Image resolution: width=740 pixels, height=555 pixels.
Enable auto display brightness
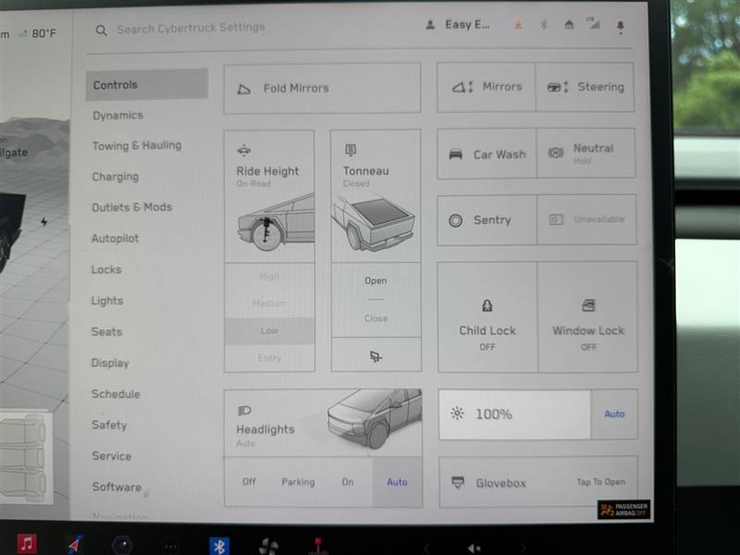(614, 413)
